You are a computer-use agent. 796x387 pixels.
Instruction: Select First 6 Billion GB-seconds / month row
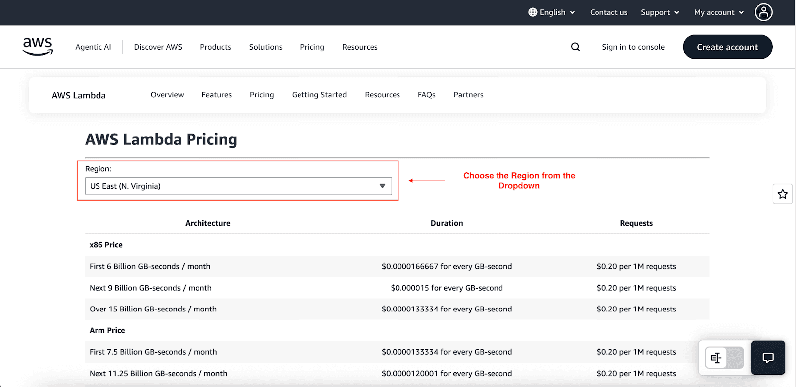397,266
